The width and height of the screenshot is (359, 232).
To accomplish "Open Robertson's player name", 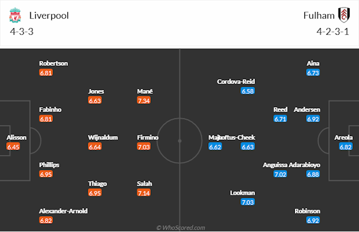I will 54,63.
